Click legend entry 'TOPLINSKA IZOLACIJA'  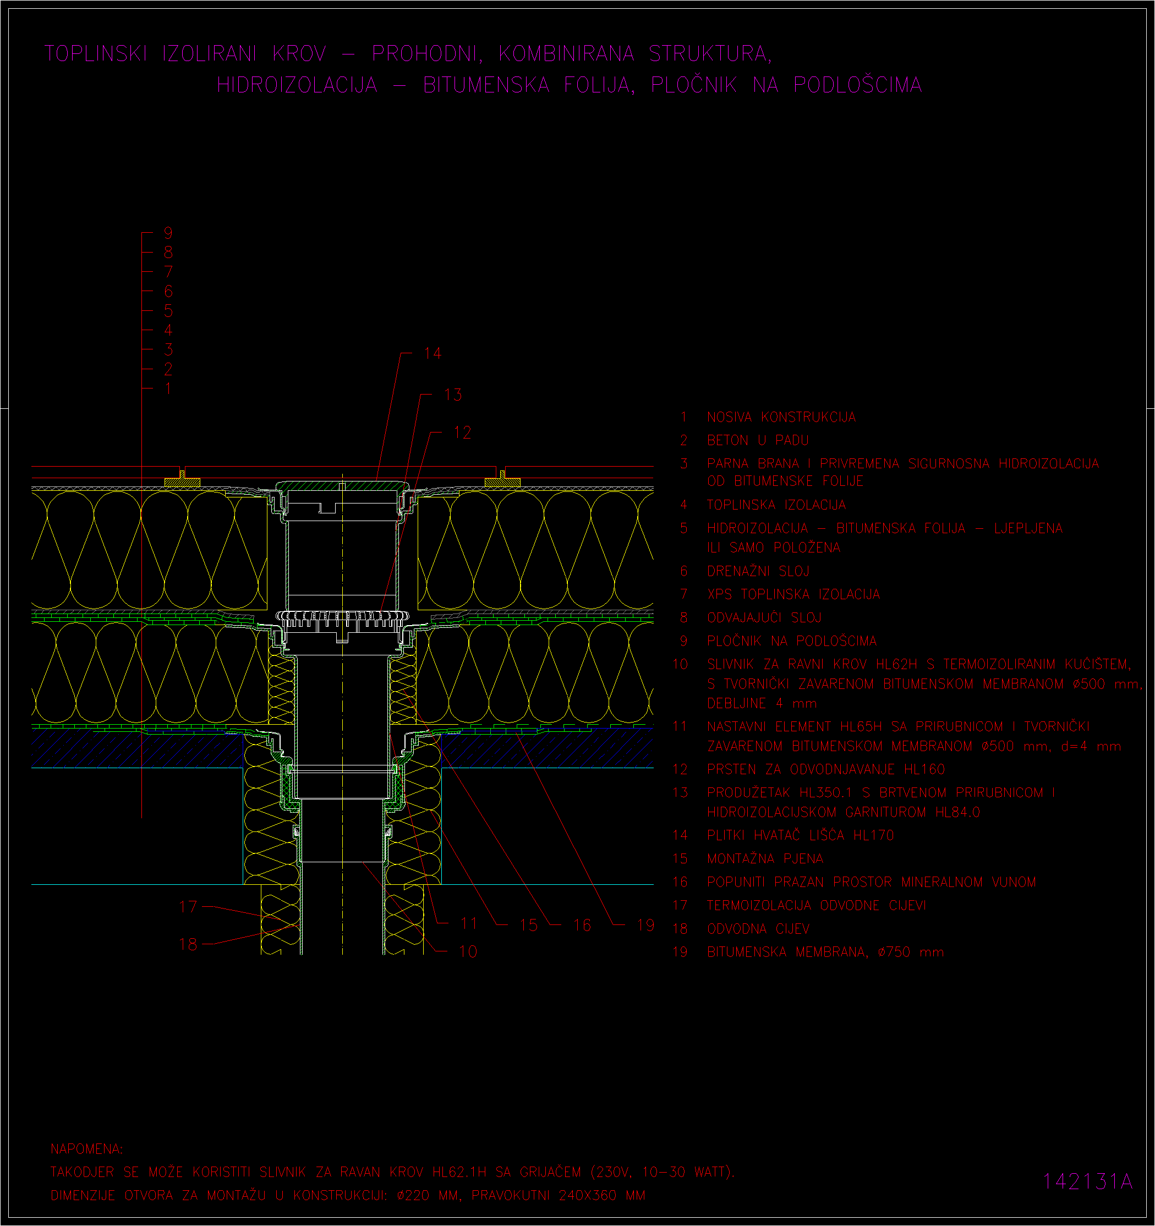point(776,505)
